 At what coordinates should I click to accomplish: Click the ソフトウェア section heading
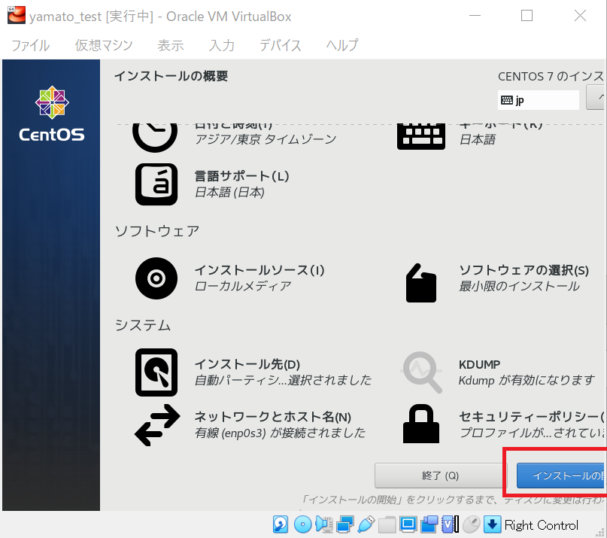[x=156, y=231]
